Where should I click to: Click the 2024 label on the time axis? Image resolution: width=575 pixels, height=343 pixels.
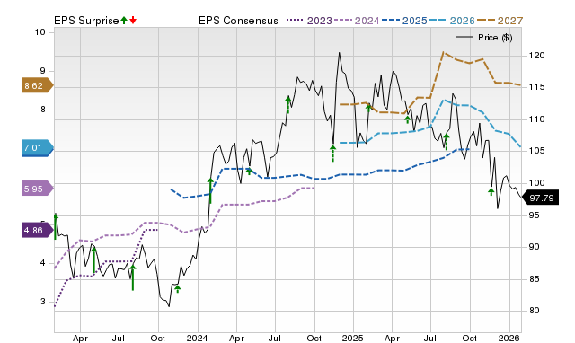pyautogui.click(x=197, y=338)
